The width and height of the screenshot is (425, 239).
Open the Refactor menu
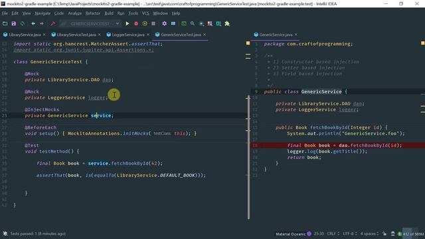point(93,13)
